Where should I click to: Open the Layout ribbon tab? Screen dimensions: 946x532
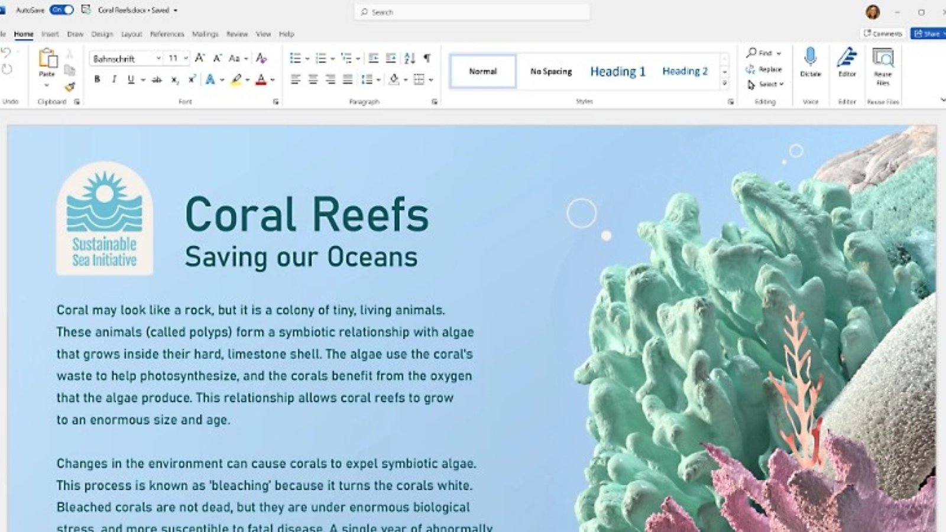(131, 34)
